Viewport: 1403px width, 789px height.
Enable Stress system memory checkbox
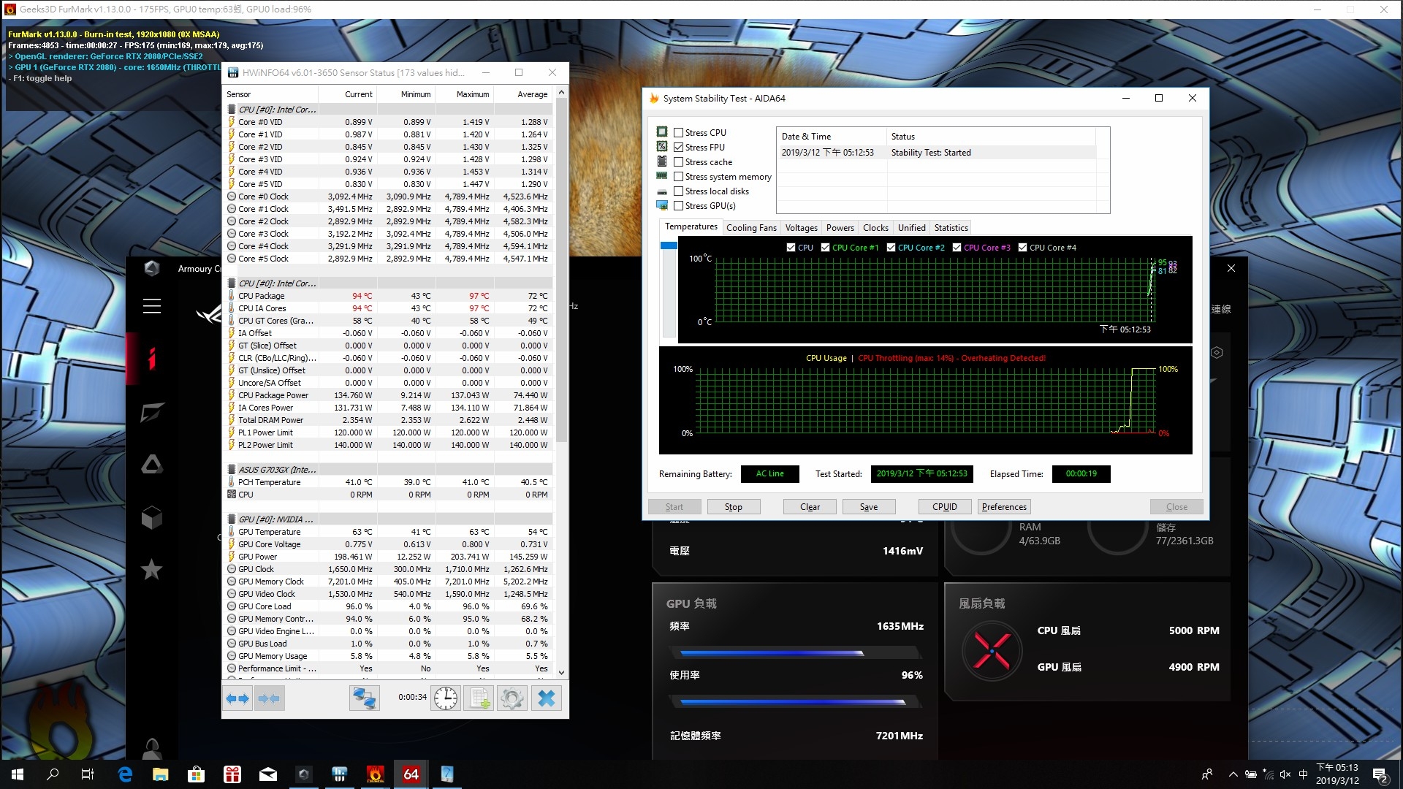click(679, 177)
